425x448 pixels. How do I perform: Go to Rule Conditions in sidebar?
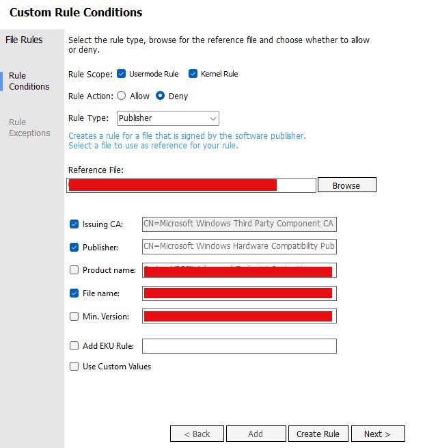(29, 81)
